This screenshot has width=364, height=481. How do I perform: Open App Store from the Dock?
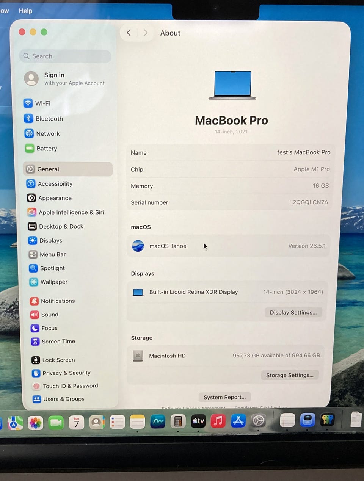tap(238, 421)
